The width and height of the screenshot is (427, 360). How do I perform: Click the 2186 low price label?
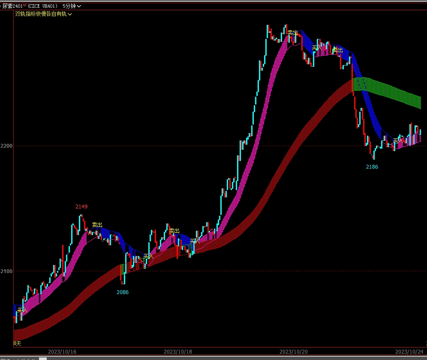372,167
